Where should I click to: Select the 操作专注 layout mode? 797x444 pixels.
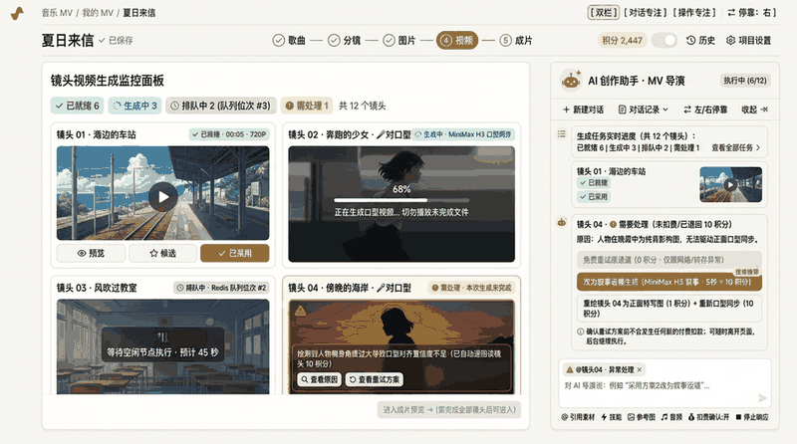pos(694,12)
